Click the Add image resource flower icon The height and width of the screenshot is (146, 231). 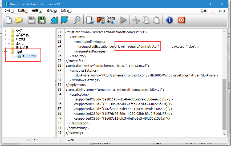tap(100, 20)
